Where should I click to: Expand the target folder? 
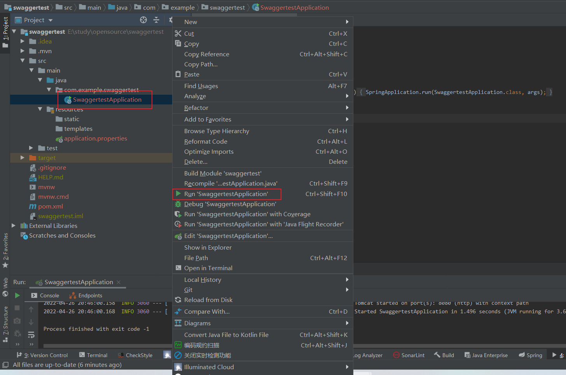coord(23,158)
